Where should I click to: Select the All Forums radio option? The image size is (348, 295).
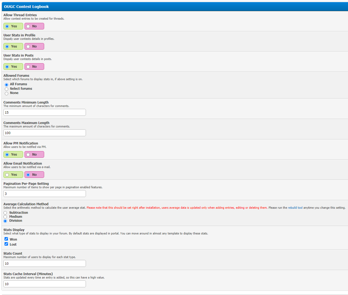[7, 85]
